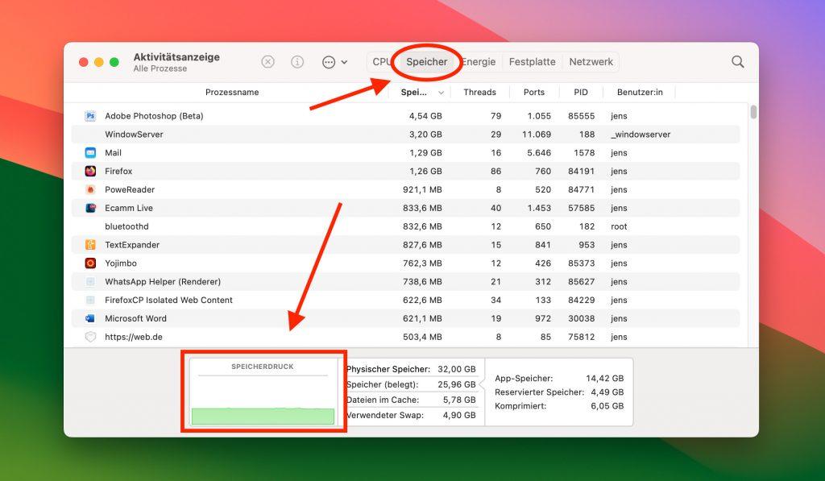Viewport: 825px width, 481px height.
Task: Open process info with the (i) icon
Action: point(297,62)
